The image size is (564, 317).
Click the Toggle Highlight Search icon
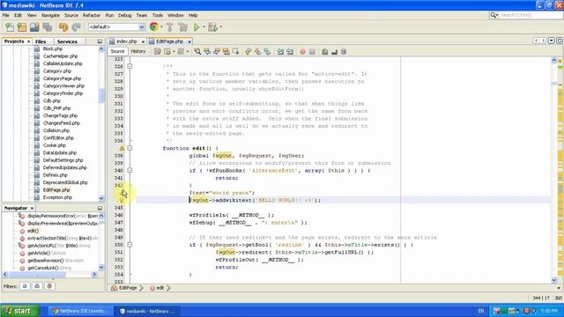(x=226, y=52)
